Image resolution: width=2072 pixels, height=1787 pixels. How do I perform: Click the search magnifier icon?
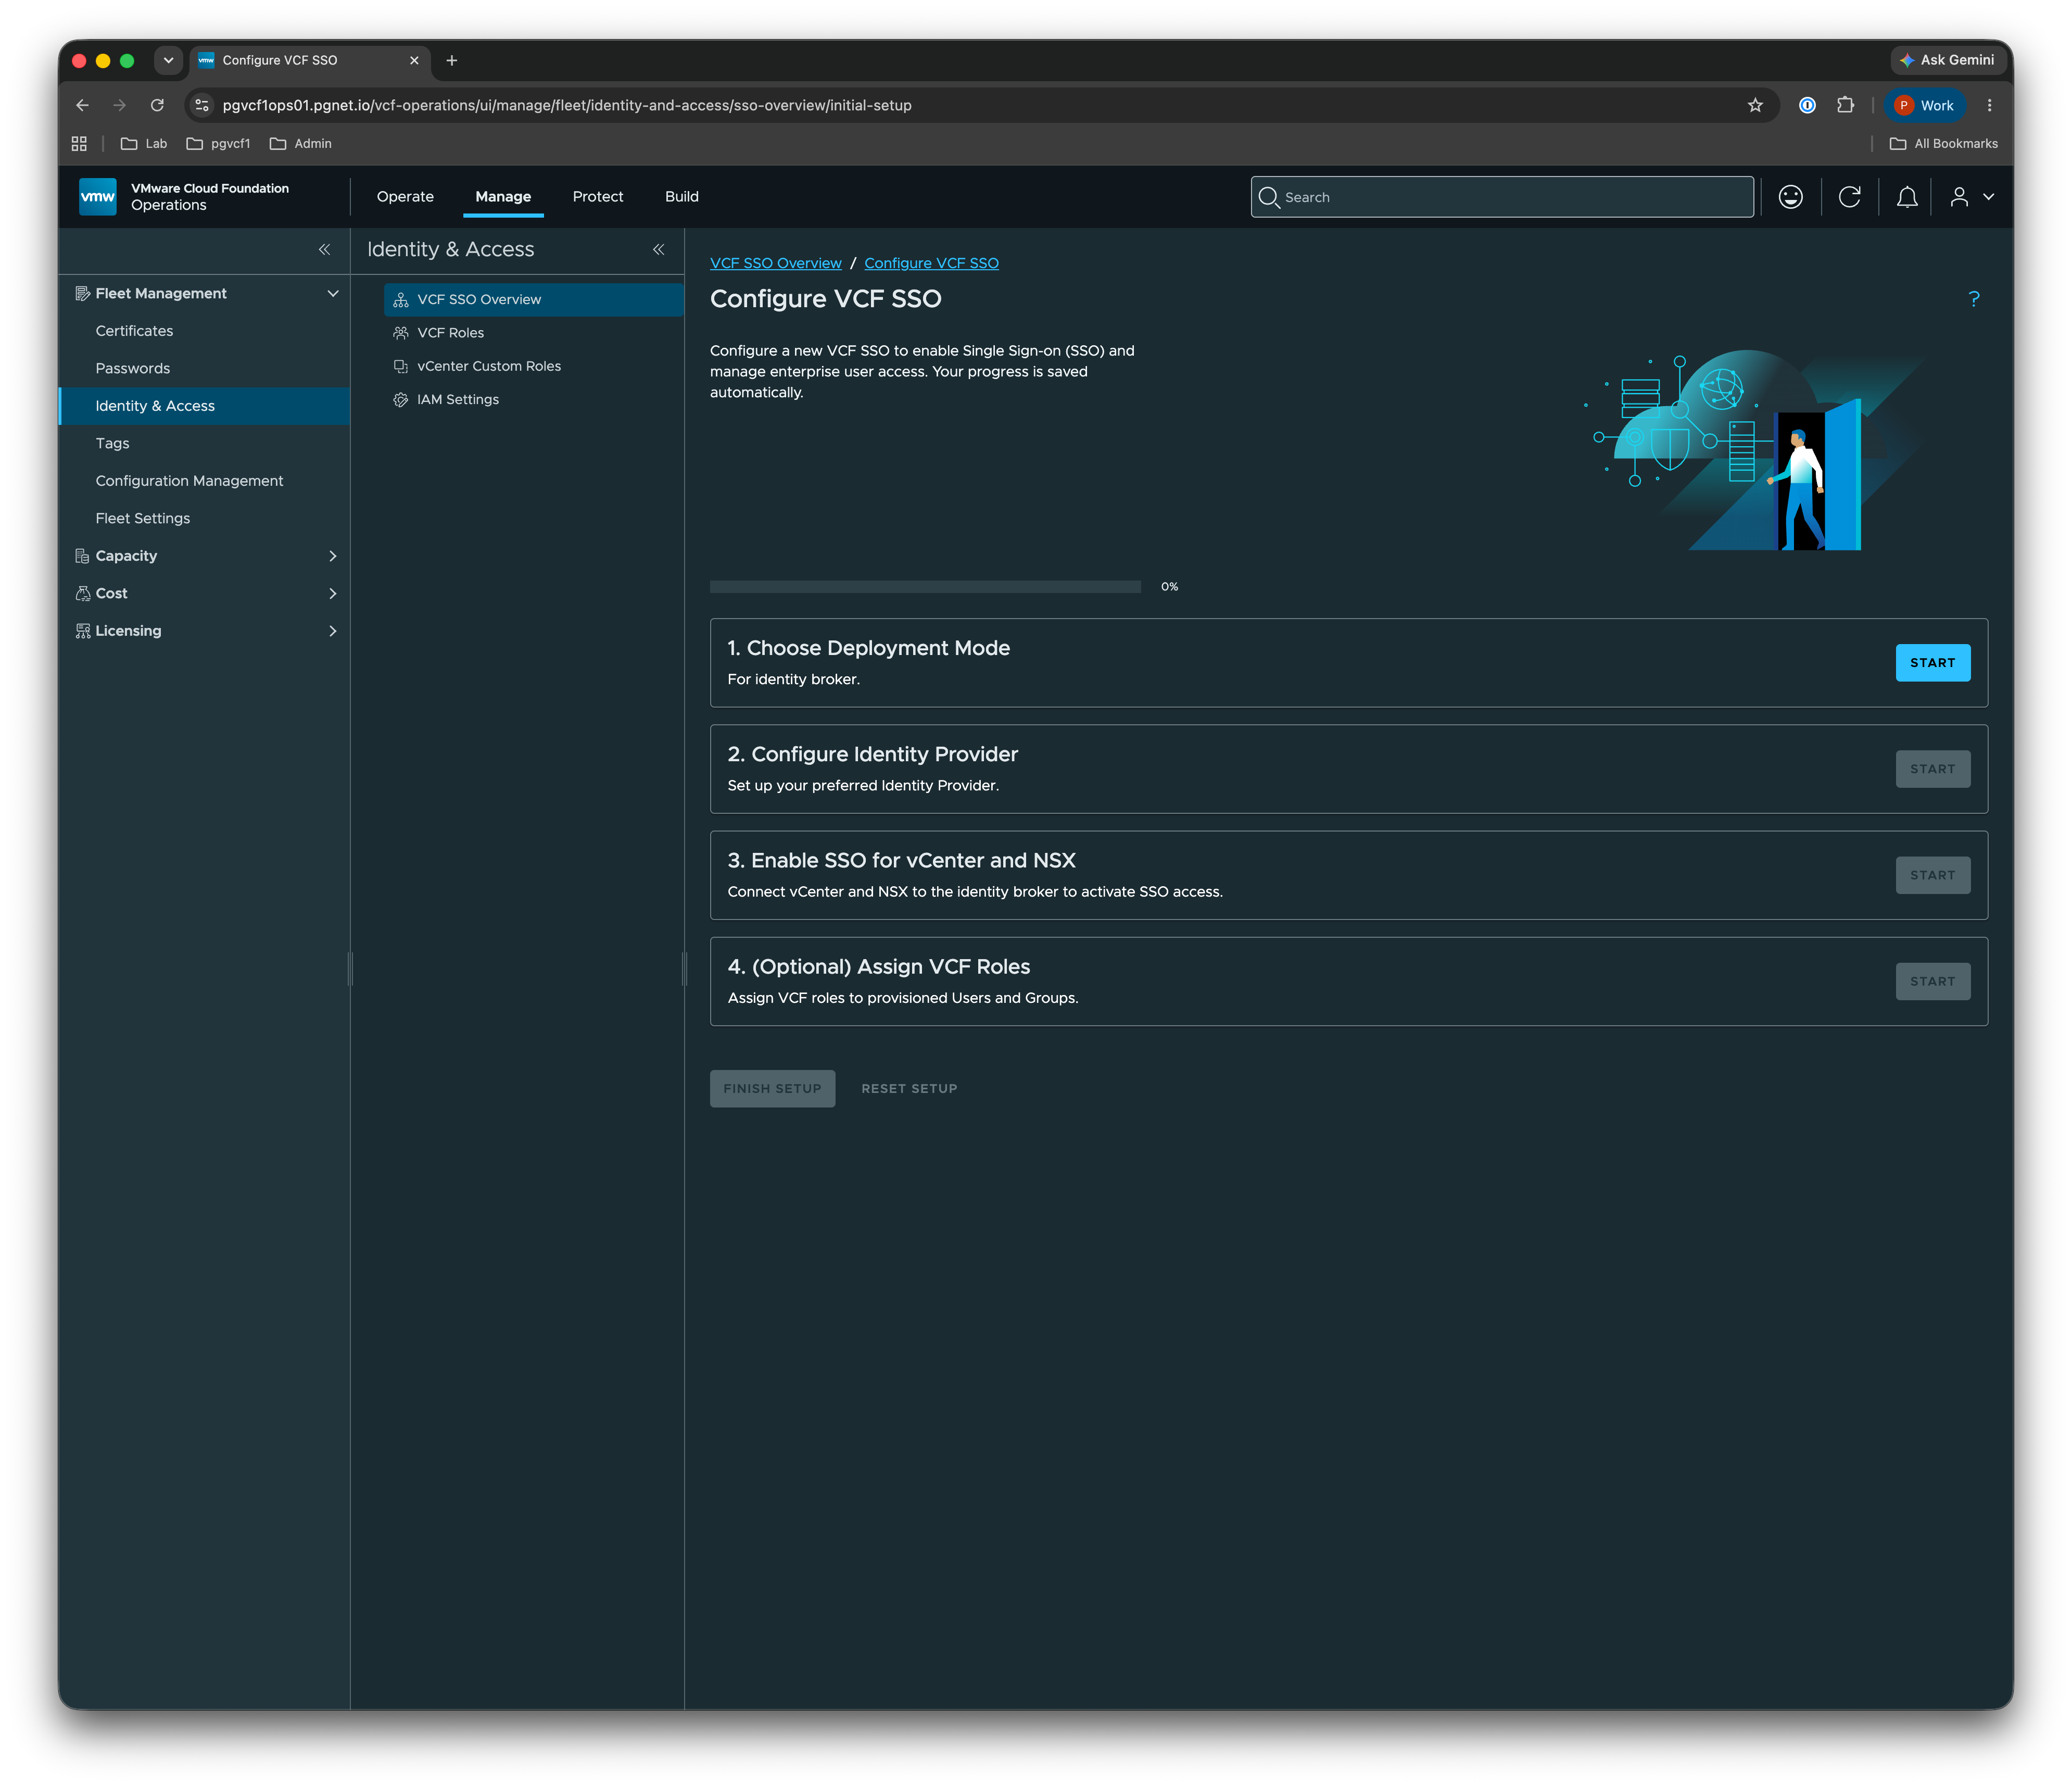pos(1268,197)
